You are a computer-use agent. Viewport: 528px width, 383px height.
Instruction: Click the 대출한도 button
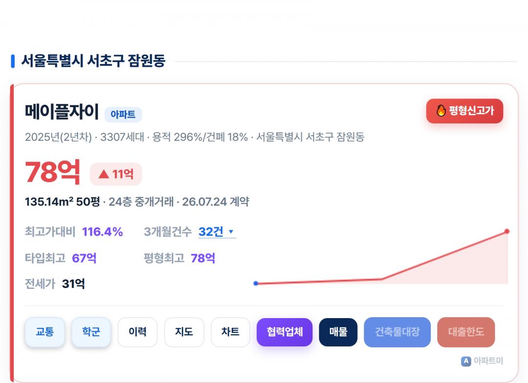(x=466, y=332)
